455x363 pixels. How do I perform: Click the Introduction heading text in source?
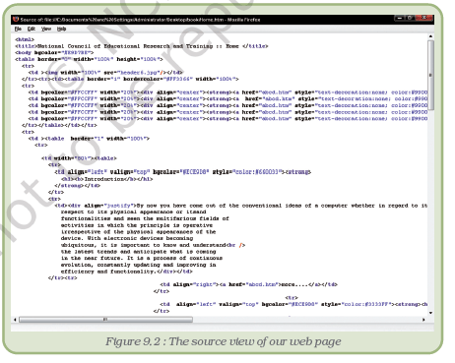104,179
